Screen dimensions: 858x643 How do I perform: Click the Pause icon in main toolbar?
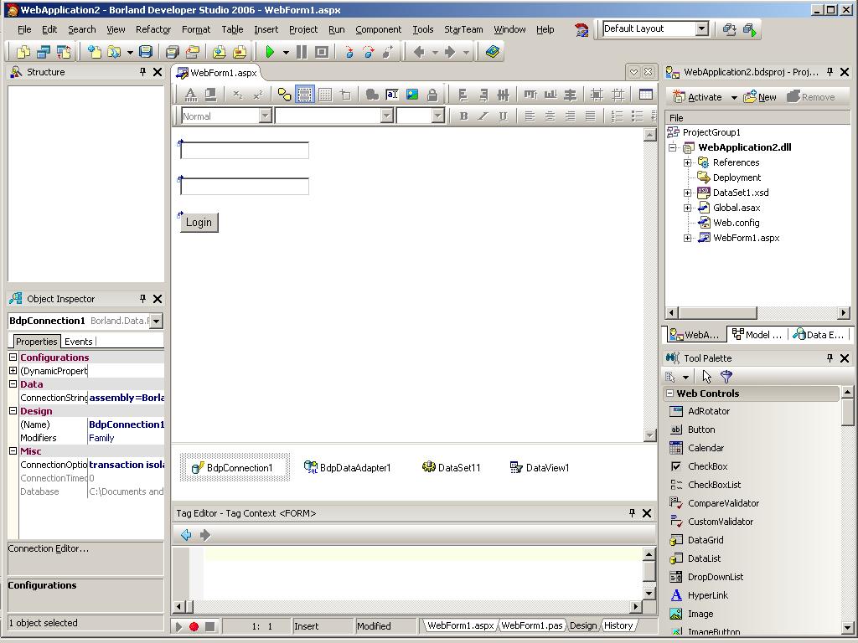[302, 52]
